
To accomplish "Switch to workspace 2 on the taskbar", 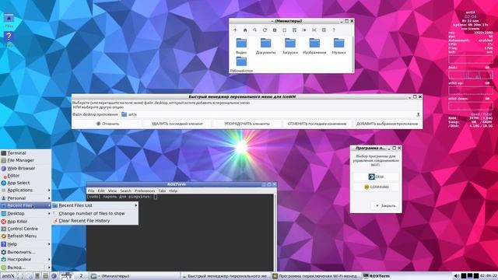I will point(81,276).
